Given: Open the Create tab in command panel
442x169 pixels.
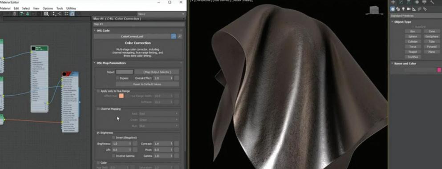Looking at the screenshot, I should (393, 2).
